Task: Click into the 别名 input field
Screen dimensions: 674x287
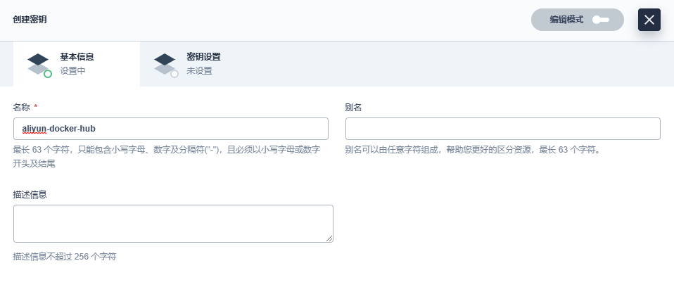Action: click(502, 129)
